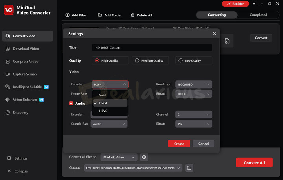Click Delete All with the trash icon
This screenshot has height=180, width=283.
141,15
